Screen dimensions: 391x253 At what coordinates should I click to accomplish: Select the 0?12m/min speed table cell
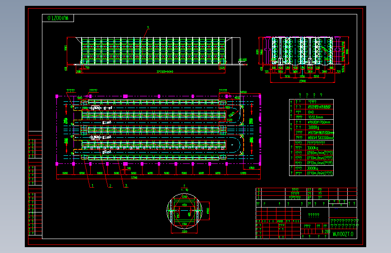click(x=320, y=163)
